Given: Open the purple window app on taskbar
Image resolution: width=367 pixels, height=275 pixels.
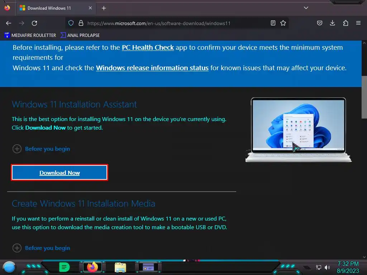Looking at the screenshot, I should (x=148, y=267).
